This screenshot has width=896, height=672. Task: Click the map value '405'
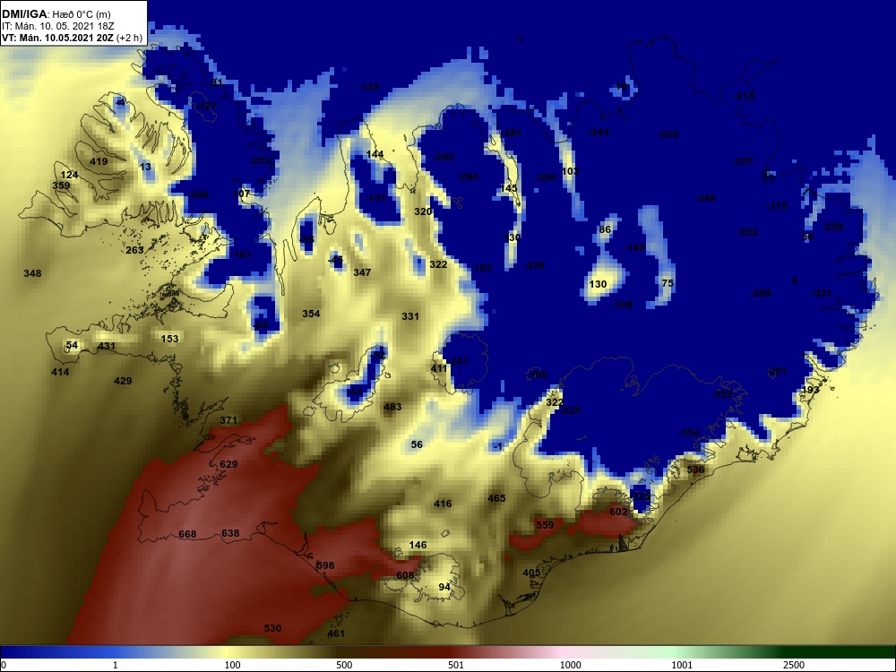pyautogui.click(x=531, y=573)
